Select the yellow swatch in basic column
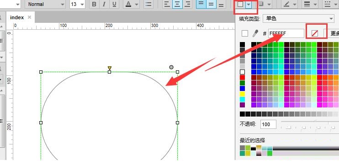Image resolution: width=339 pixels, height=165 pixels. click(x=242, y=94)
